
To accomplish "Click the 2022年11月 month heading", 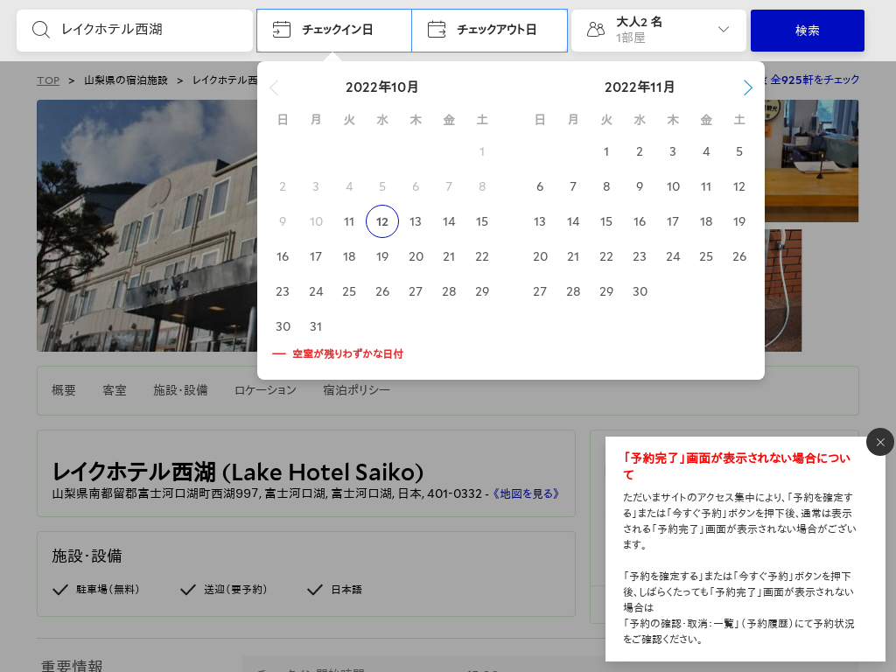I will 640,87.
